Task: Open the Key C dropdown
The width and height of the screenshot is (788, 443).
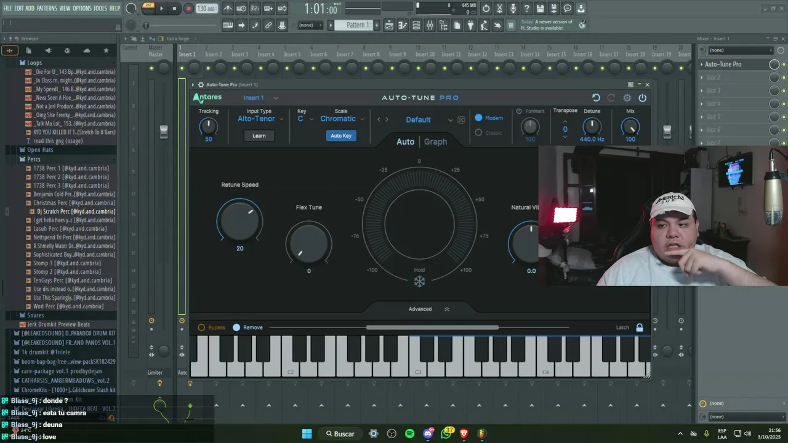Action: click(305, 119)
